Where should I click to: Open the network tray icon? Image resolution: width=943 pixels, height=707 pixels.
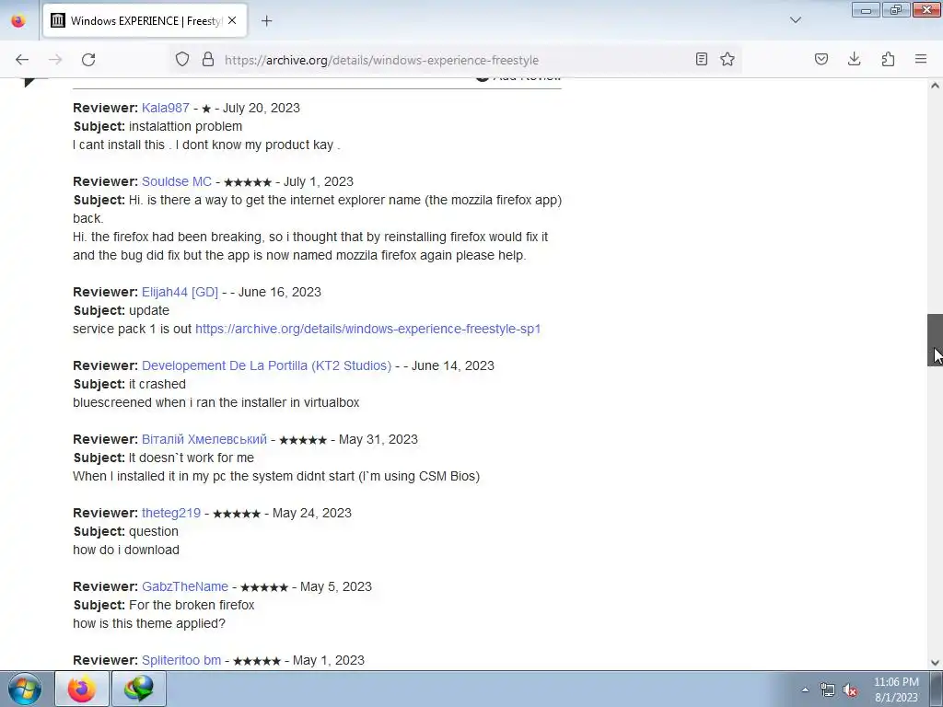pyautogui.click(x=828, y=690)
